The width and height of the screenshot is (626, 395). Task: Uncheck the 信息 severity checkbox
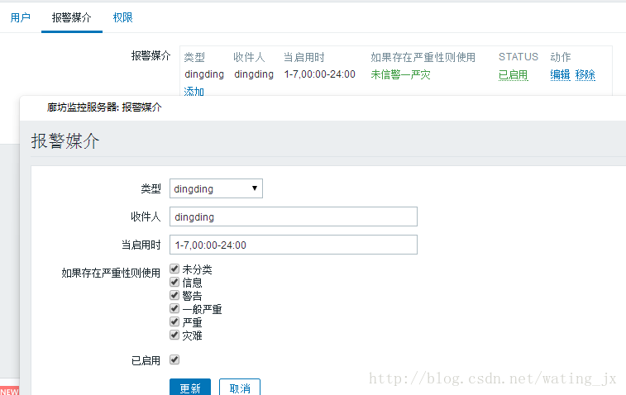174,282
